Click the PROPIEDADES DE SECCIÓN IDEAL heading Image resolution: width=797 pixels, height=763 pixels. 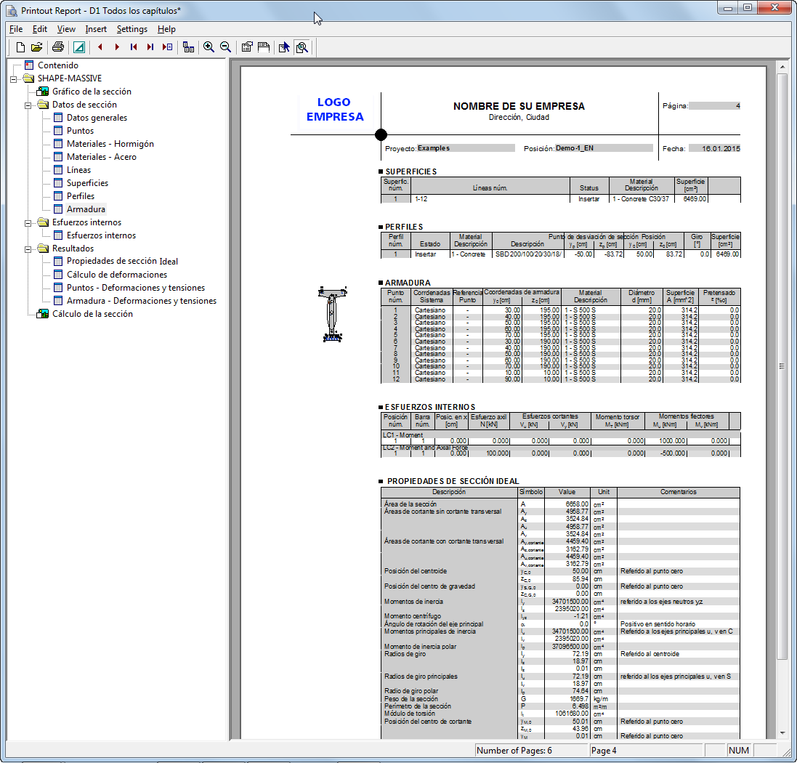[x=453, y=481]
